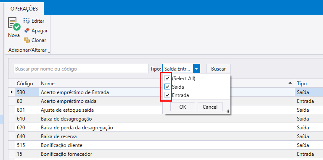Click the Apagar eraser icon

coord(27,31)
